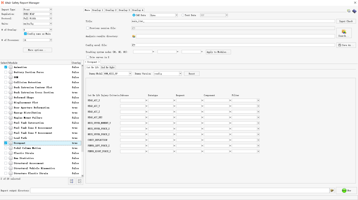Select all modules with the check-all tree icon
This screenshot has height=200, width=358.
point(71,181)
